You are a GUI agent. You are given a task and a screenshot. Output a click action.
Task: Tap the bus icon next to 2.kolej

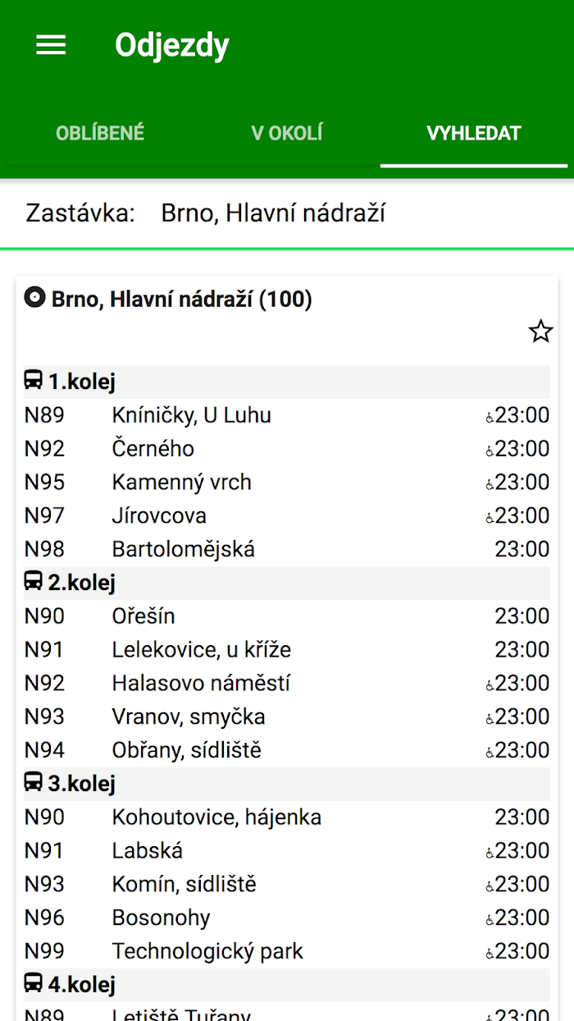34,582
